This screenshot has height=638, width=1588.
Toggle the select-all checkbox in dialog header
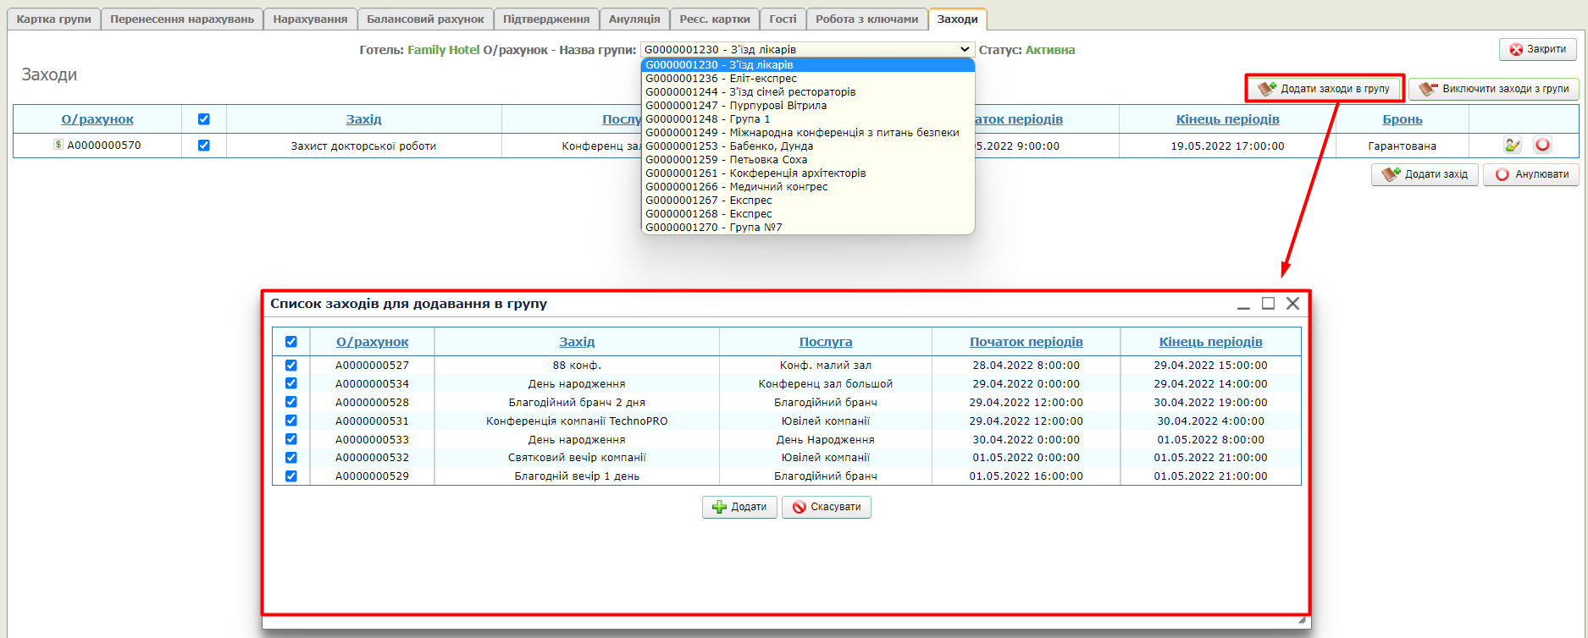pyautogui.click(x=291, y=342)
